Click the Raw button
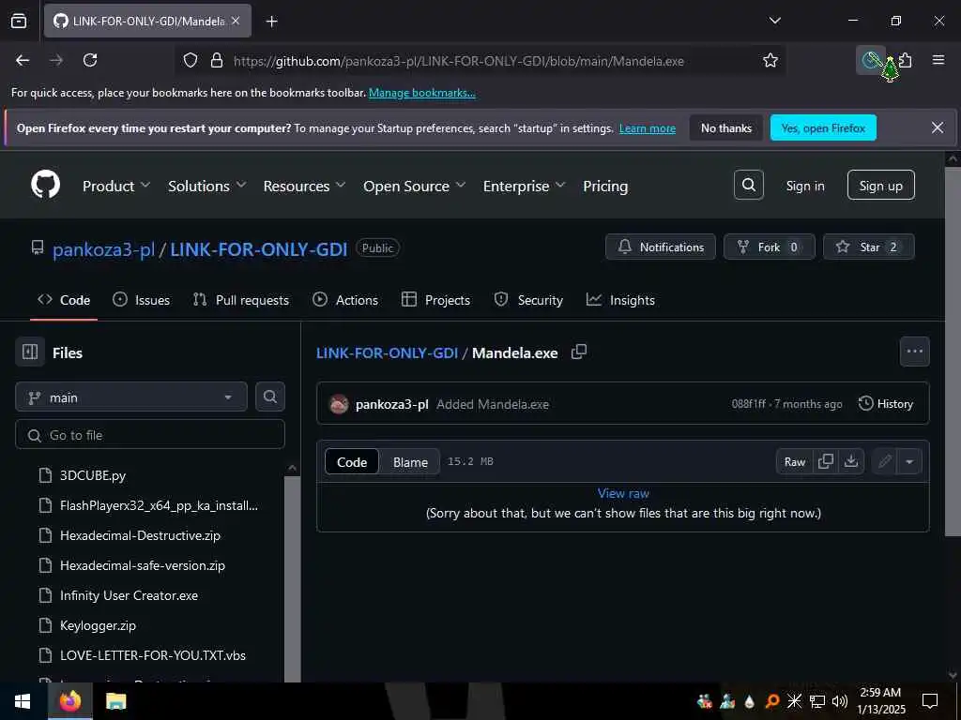This screenshot has height=720, width=961. tap(794, 461)
